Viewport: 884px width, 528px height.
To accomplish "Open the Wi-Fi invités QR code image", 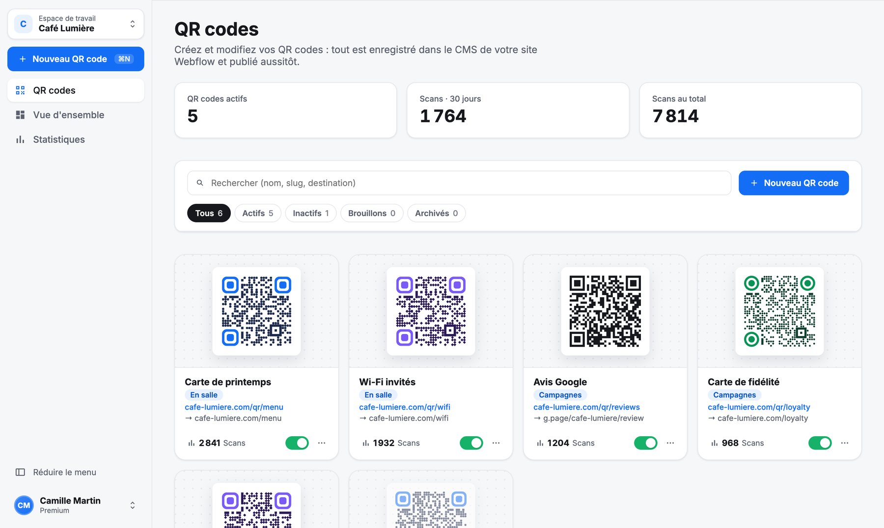I will tap(431, 311).
